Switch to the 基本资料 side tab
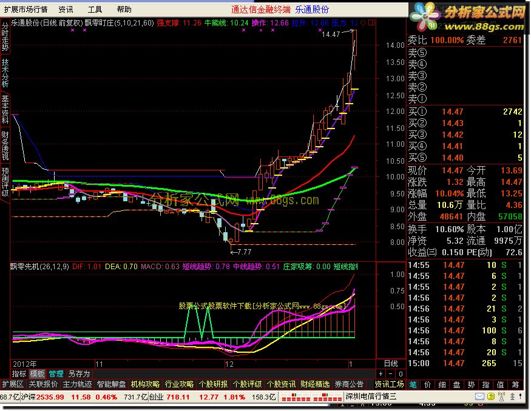 pos(5,109)
